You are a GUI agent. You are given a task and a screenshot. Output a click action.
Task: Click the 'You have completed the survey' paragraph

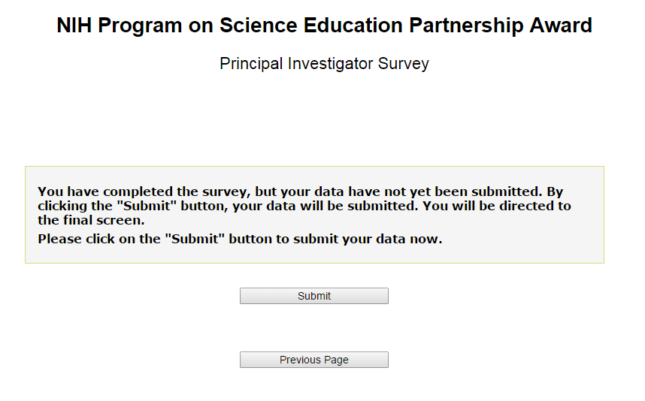click(x=304, y=206)
